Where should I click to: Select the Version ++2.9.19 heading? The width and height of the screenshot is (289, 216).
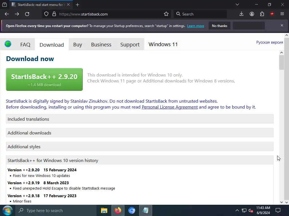38,183
